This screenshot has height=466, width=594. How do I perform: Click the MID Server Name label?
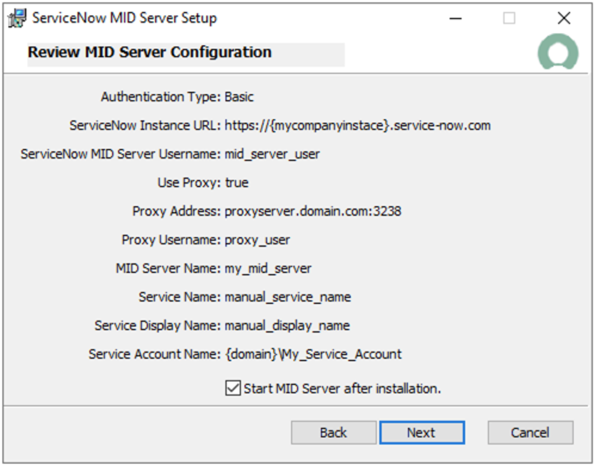click(168, 268)
